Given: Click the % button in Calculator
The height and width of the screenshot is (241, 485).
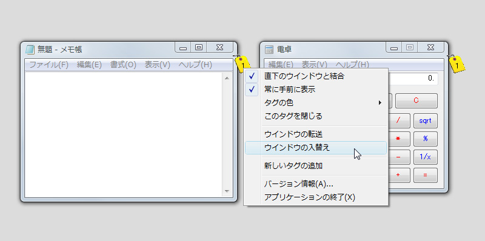Looking at the screenshot, I should click(x=426, y=139).
